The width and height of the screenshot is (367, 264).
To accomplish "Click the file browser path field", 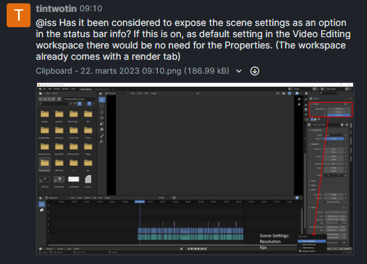I will pyautogui.click(x=78, y=99).
